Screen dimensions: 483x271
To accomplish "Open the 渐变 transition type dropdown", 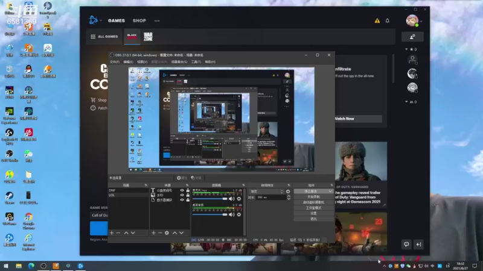I will click(266, 192).
